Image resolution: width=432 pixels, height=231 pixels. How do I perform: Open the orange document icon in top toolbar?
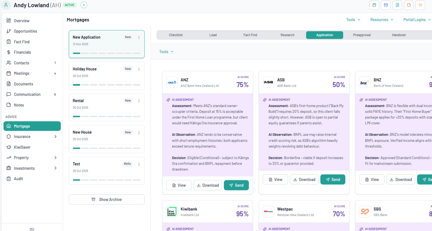409,5
